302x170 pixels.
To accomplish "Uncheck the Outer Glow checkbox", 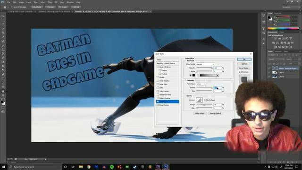I will (158, 102).
